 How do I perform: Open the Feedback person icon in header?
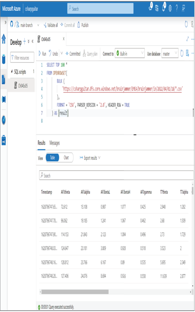click(184, 8)
